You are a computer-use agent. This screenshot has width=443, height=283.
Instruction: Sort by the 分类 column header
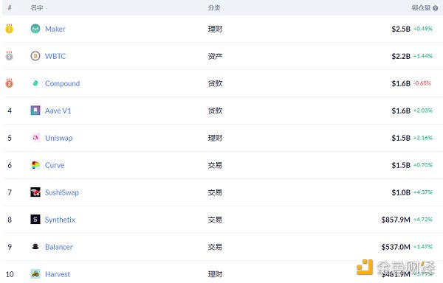coord(214,8)
